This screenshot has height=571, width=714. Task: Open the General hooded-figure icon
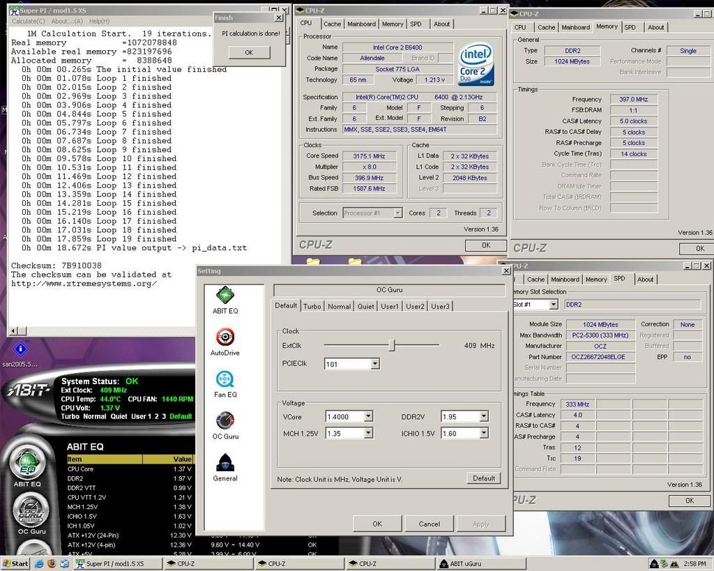click(225, 464)
